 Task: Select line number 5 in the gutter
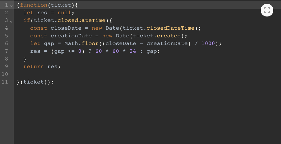[7, 36]
